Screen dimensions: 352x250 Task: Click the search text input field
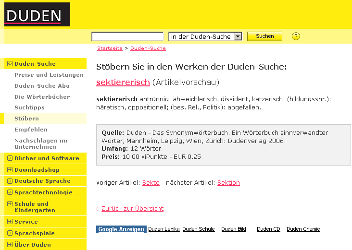coord(127,36)
